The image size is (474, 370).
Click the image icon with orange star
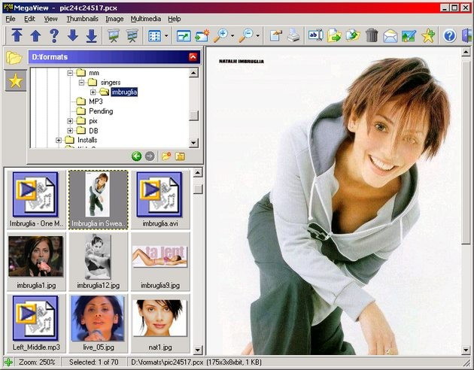(x=202, y=35)
